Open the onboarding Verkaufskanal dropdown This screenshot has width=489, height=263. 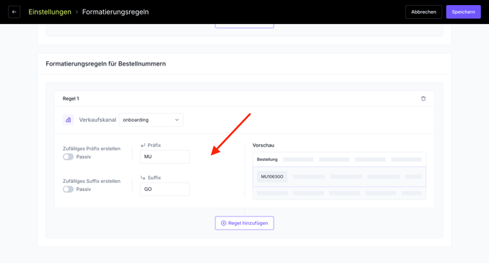pos(151,119)
